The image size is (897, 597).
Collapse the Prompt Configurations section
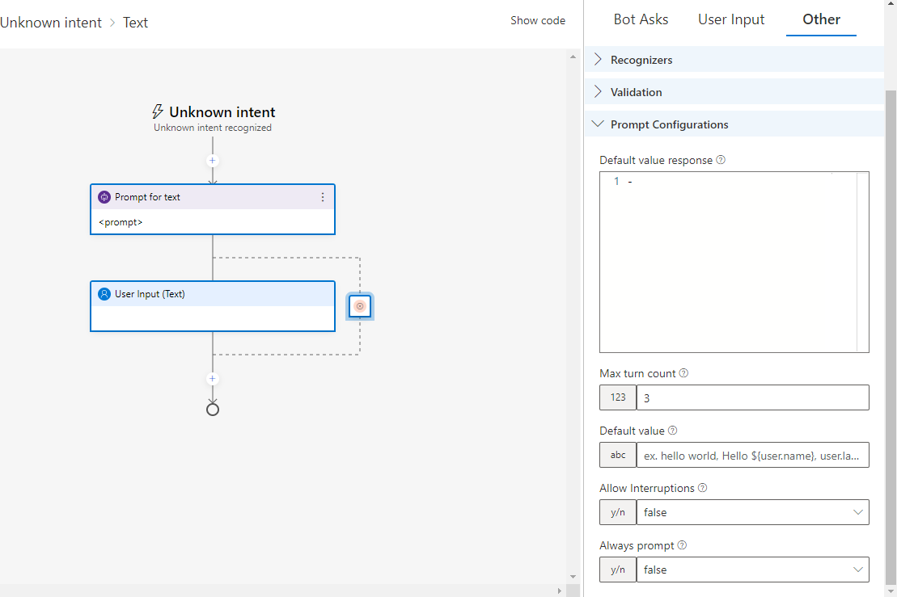pos(734,124)
